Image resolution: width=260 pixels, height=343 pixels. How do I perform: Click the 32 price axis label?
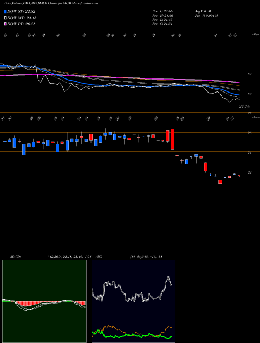(x=249, y=74)
